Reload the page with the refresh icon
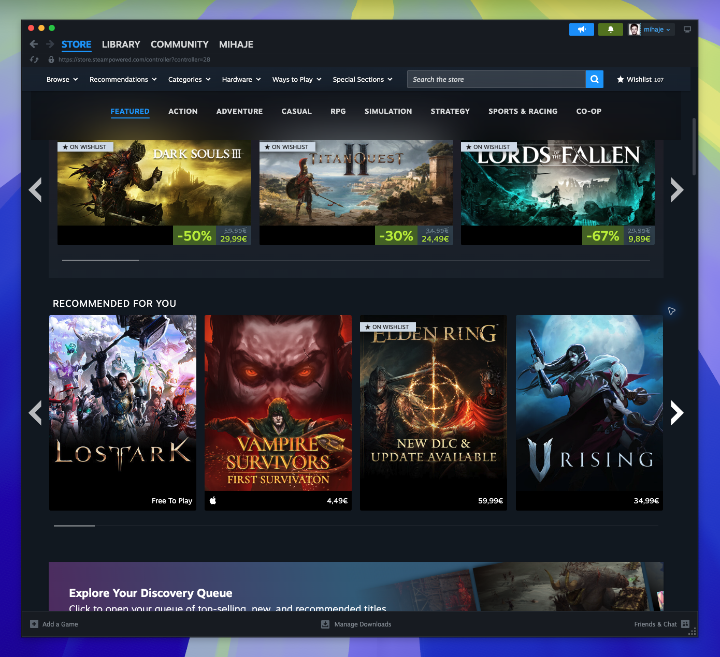The width and height of the screenshot is (720, 657). 34,59
